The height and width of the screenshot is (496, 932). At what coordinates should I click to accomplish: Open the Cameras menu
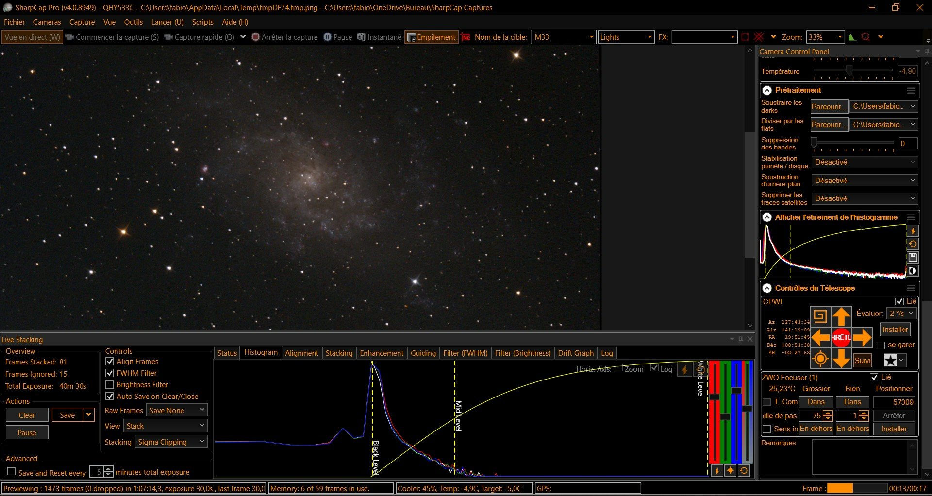(47, 22)
